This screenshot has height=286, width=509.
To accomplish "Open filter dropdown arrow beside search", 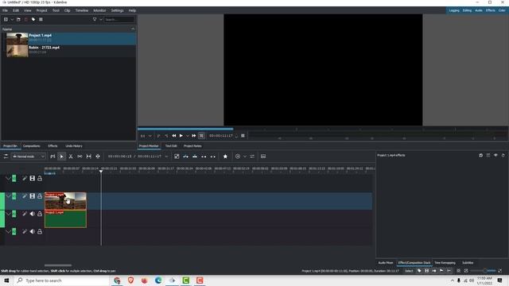I will pyautogui.click(x=101, y=19).
